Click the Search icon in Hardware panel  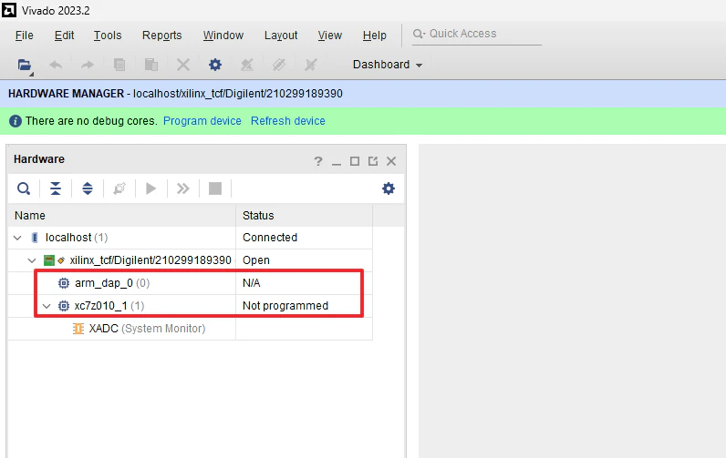click(24, 188)
